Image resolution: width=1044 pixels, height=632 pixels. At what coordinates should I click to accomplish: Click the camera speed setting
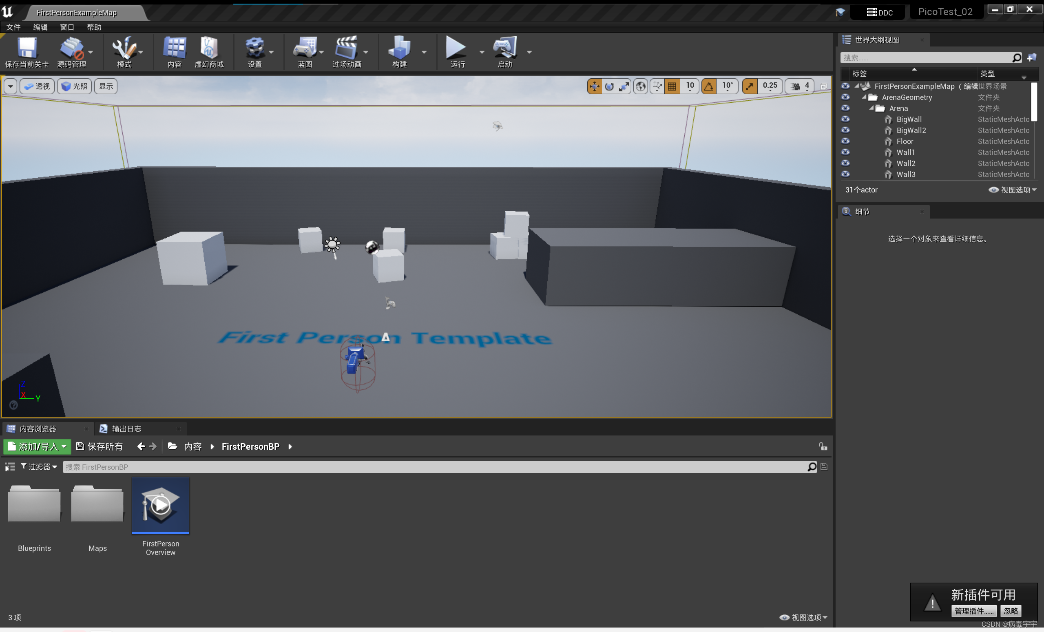(x=800, y=86)
